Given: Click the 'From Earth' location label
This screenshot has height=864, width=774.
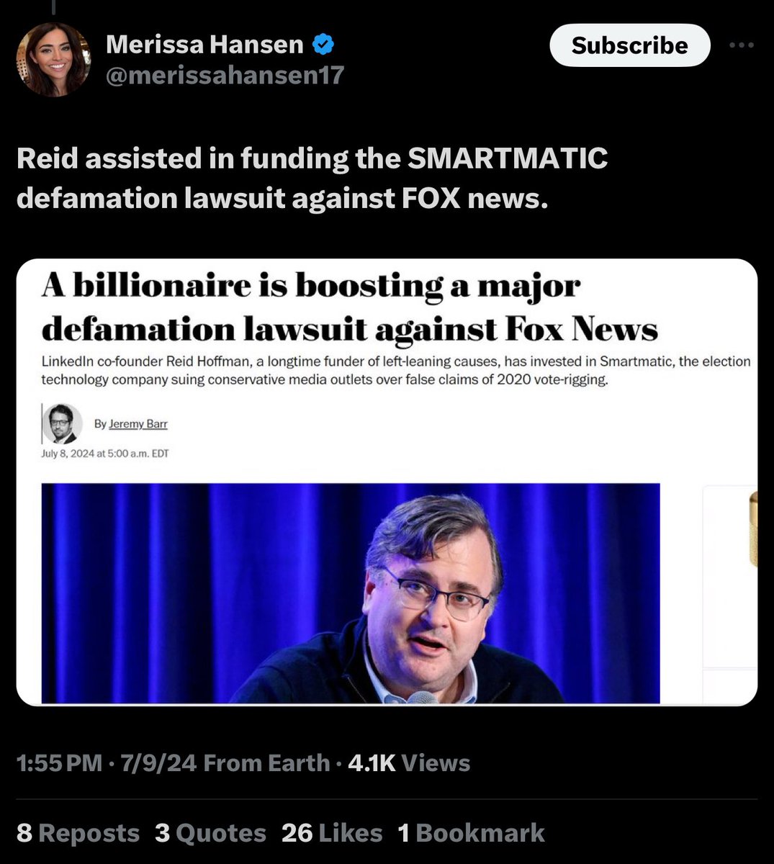Looking at the screenshot, I should pos(266,763).
